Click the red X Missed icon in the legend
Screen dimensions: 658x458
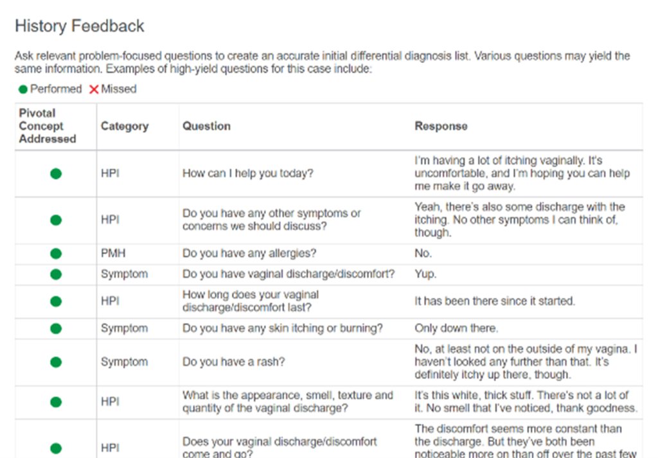tap(94, 89)
